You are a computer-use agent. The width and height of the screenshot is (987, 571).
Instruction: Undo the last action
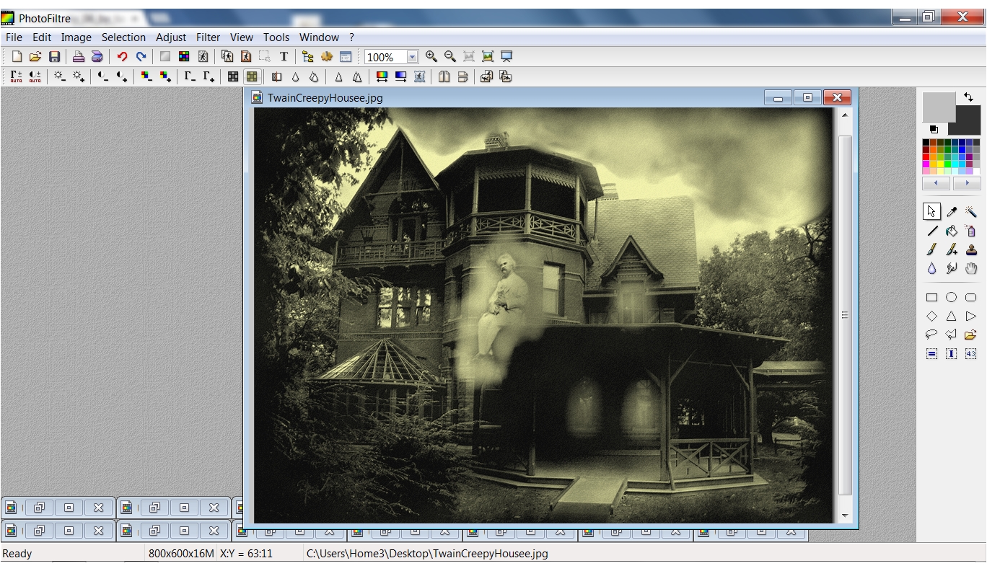tap(122, 57)
